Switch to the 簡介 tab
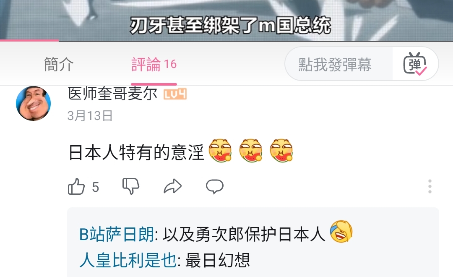453x277 pixels. tap(59, 64)
